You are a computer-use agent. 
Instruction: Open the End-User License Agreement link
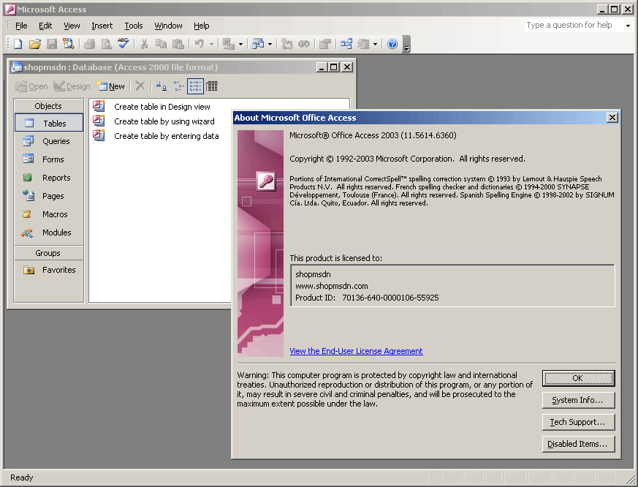[x=356, y=351]
